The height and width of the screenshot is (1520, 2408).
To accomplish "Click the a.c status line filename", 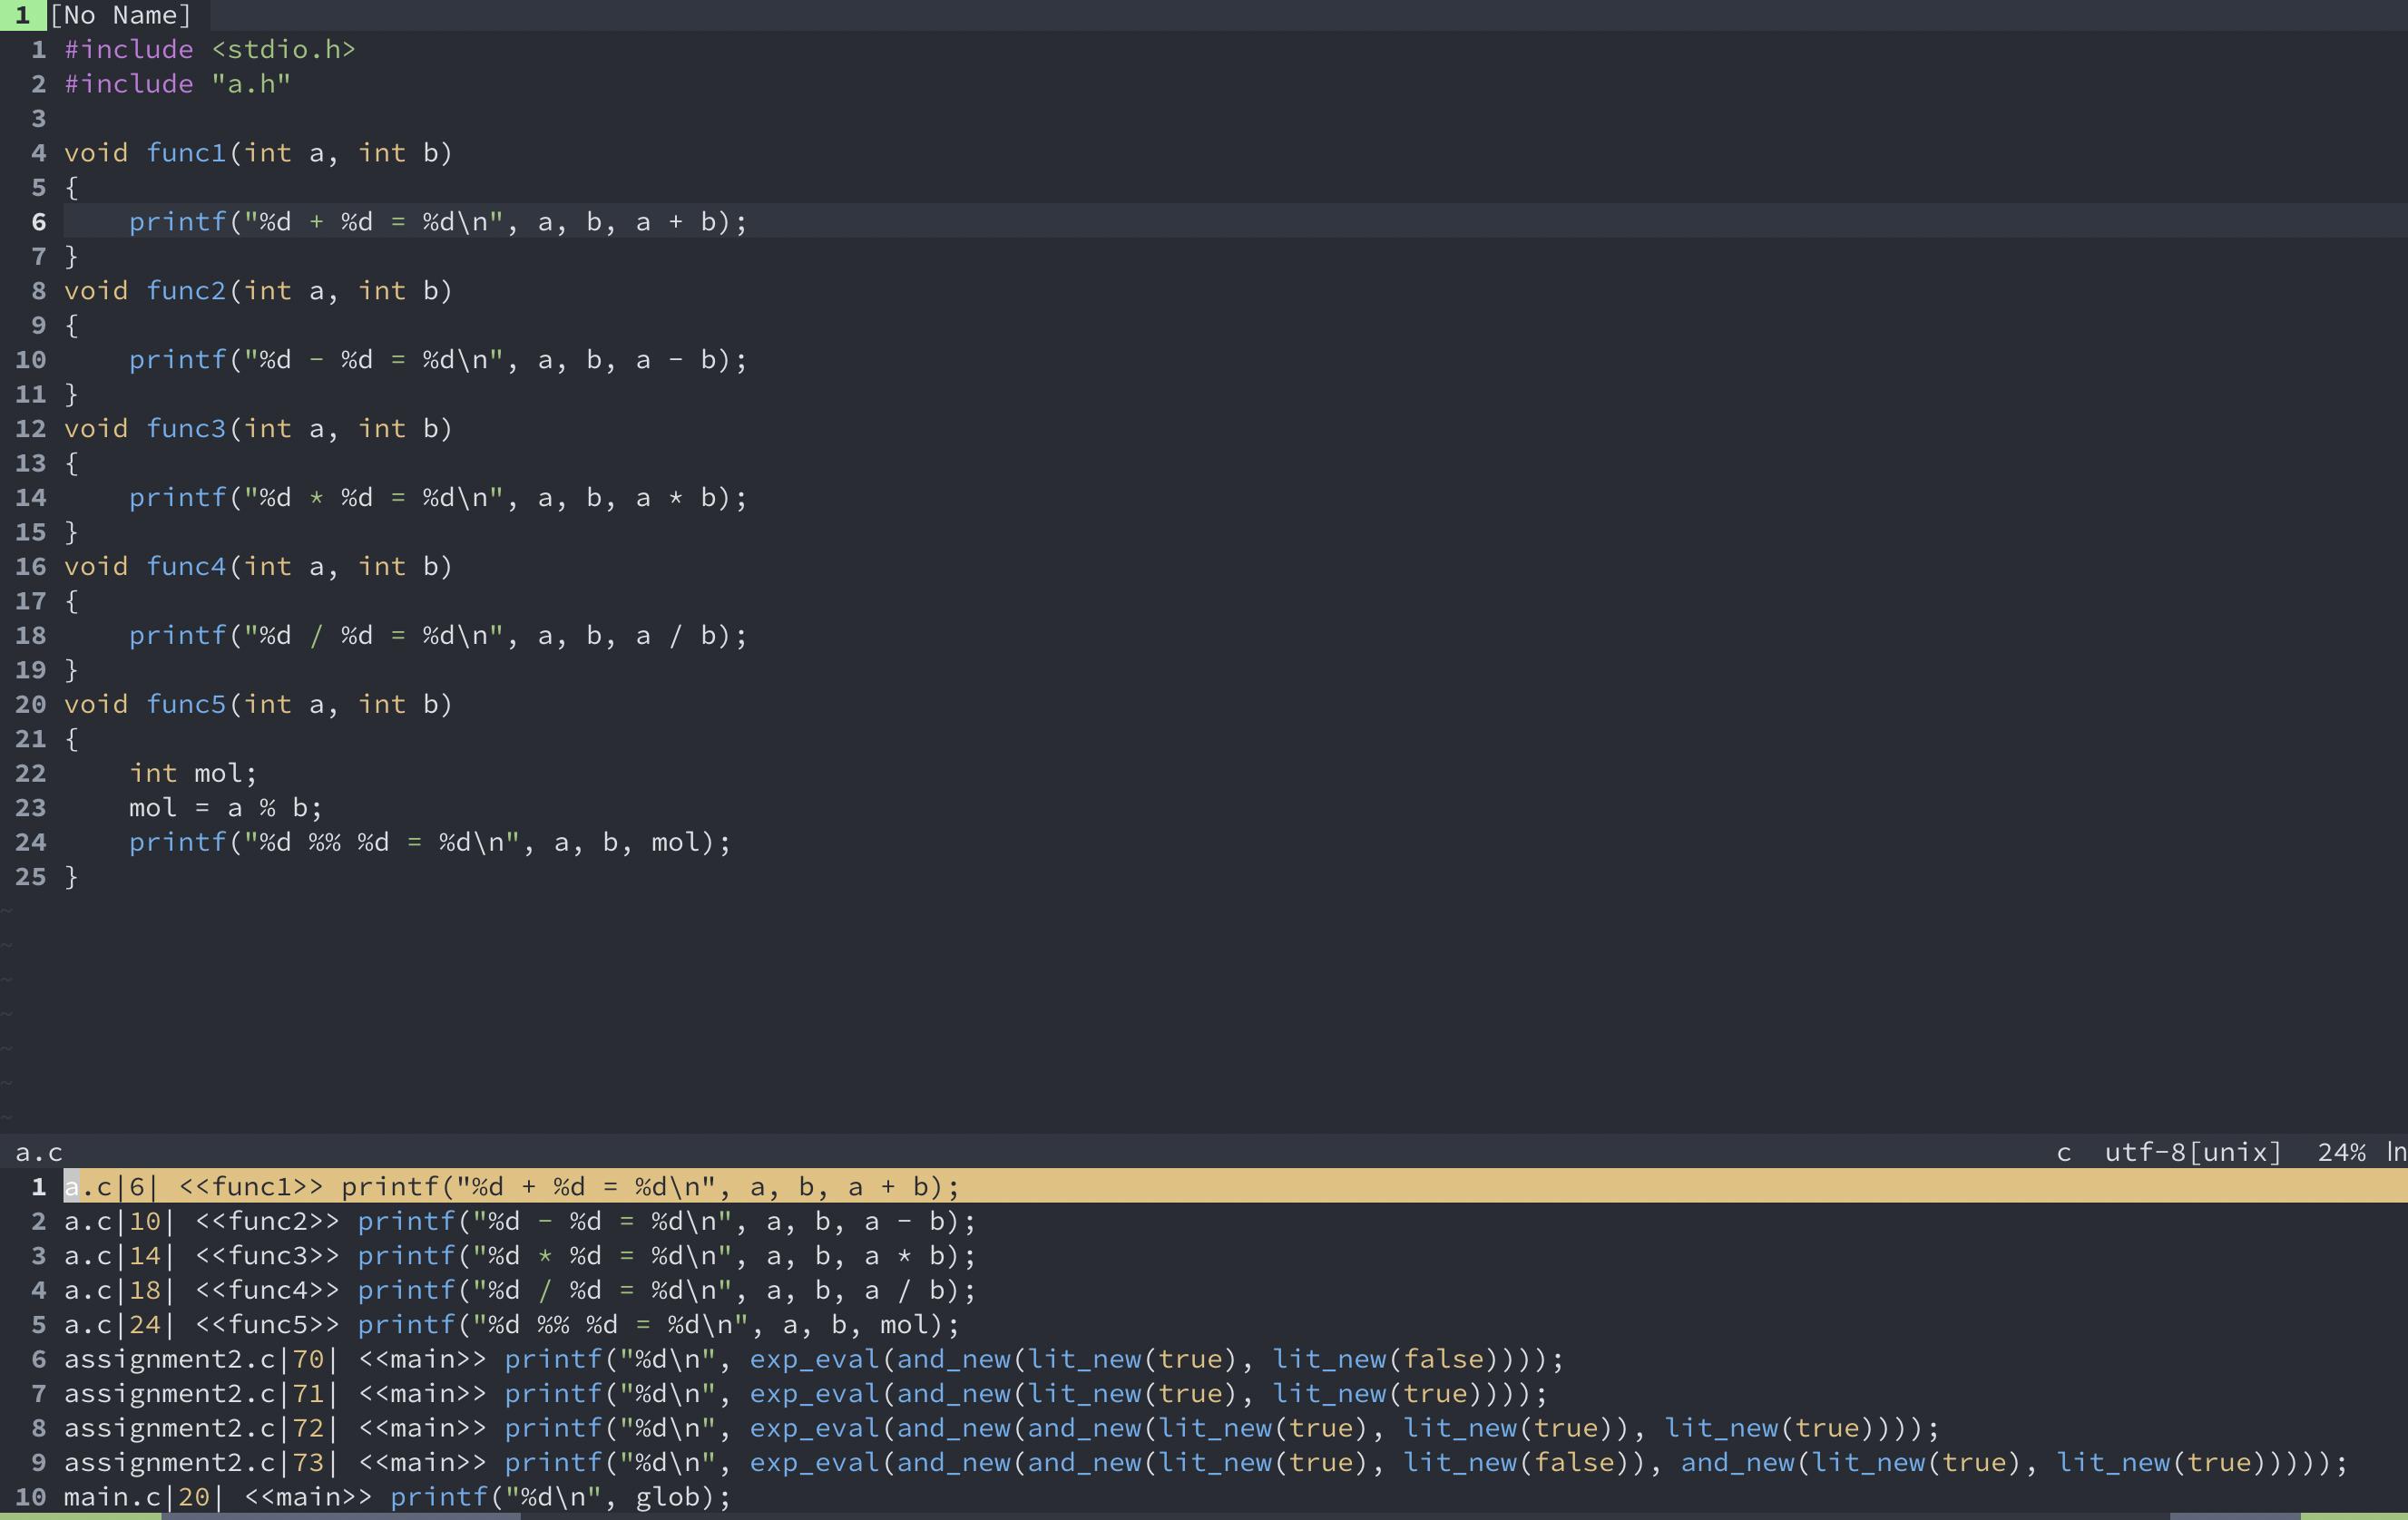I will (x=39, y=1152).
